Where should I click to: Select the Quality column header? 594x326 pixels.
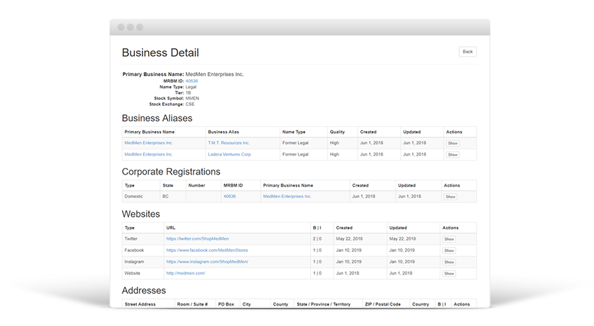pos(337,132)
